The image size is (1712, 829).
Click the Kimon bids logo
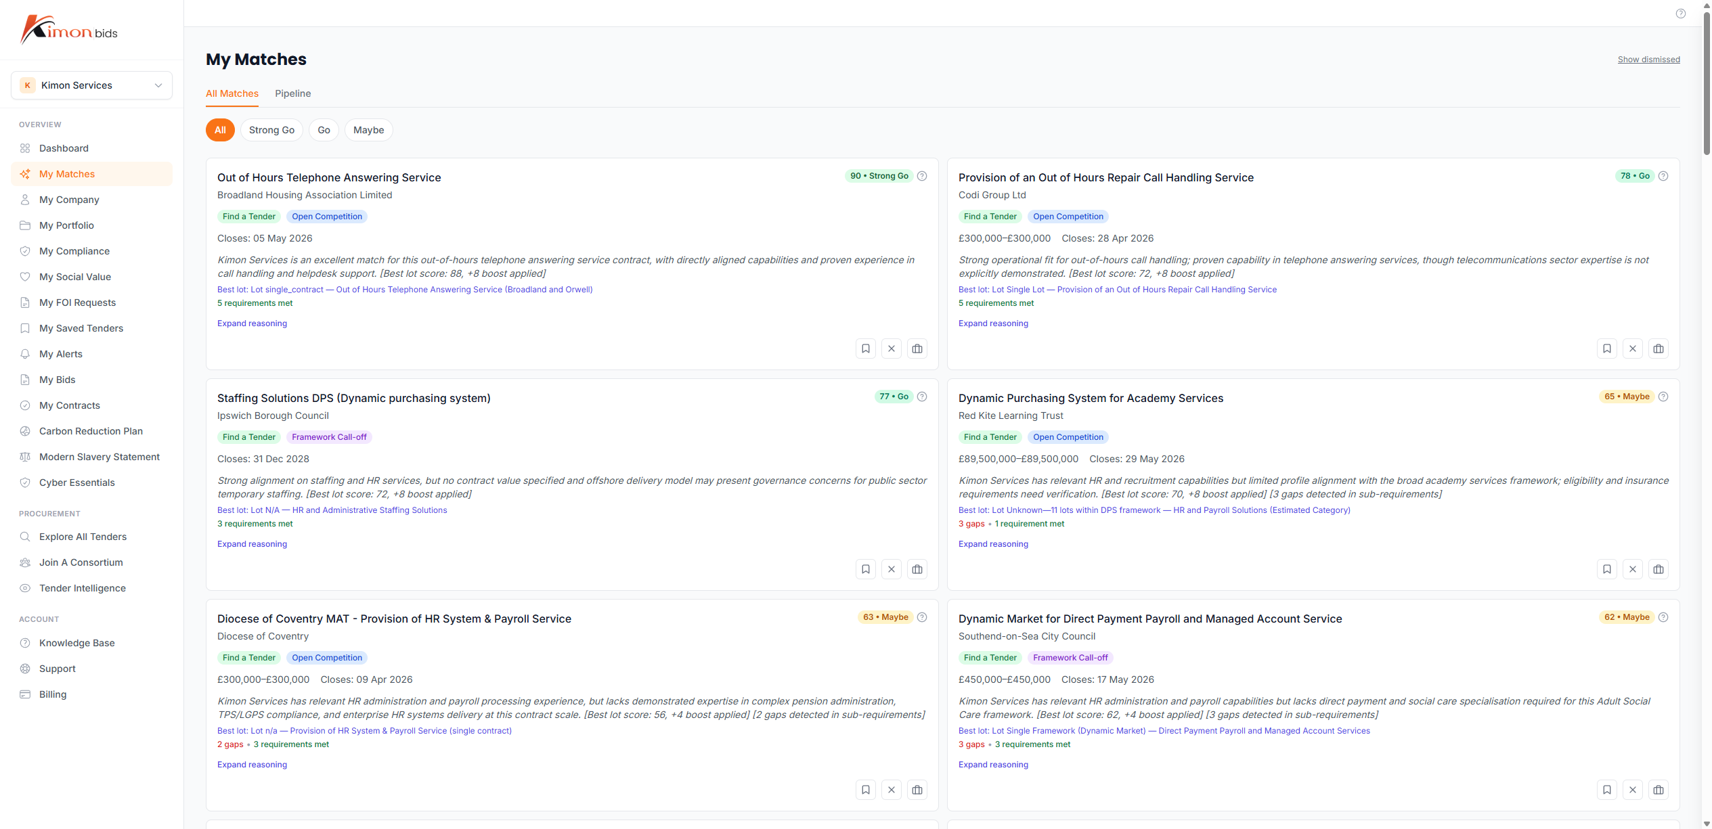69,30
